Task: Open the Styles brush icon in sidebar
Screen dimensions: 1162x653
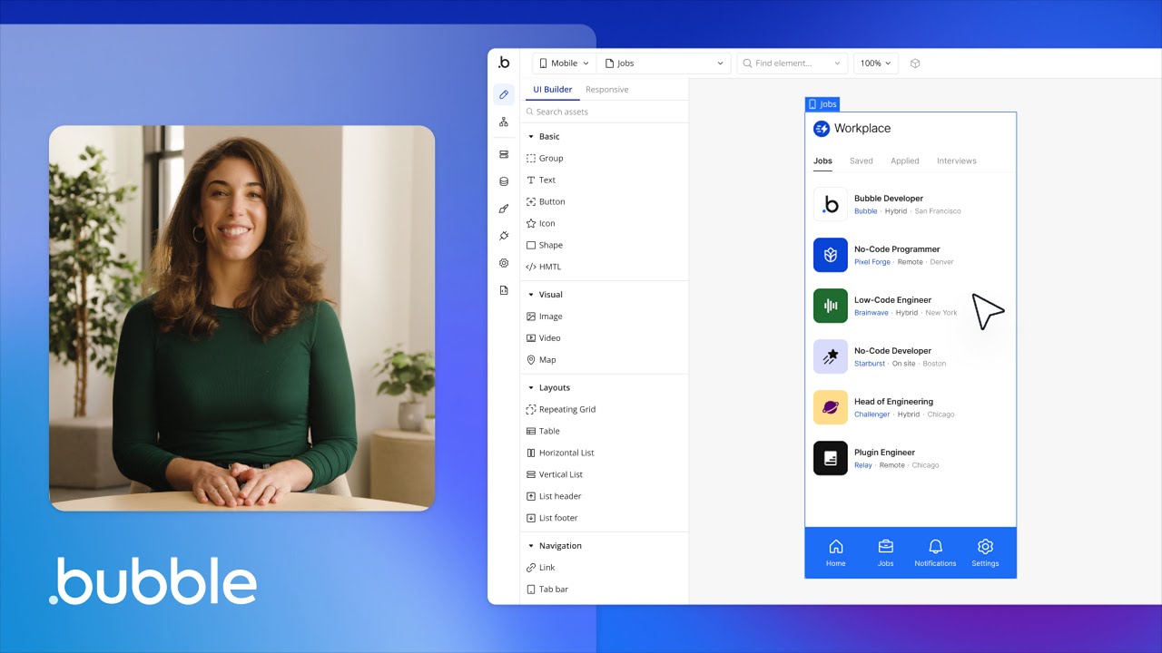Action: 504,209
